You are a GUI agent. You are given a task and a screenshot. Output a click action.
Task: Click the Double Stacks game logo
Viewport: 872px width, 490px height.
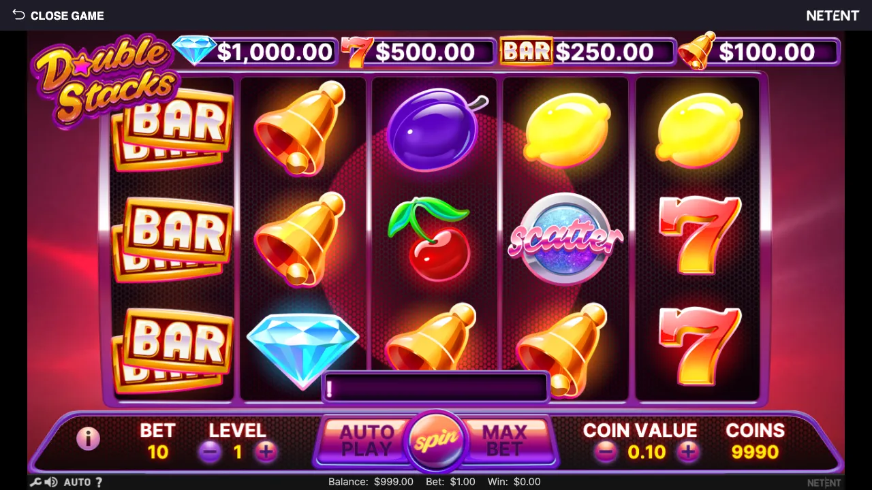tap(104, 80)
